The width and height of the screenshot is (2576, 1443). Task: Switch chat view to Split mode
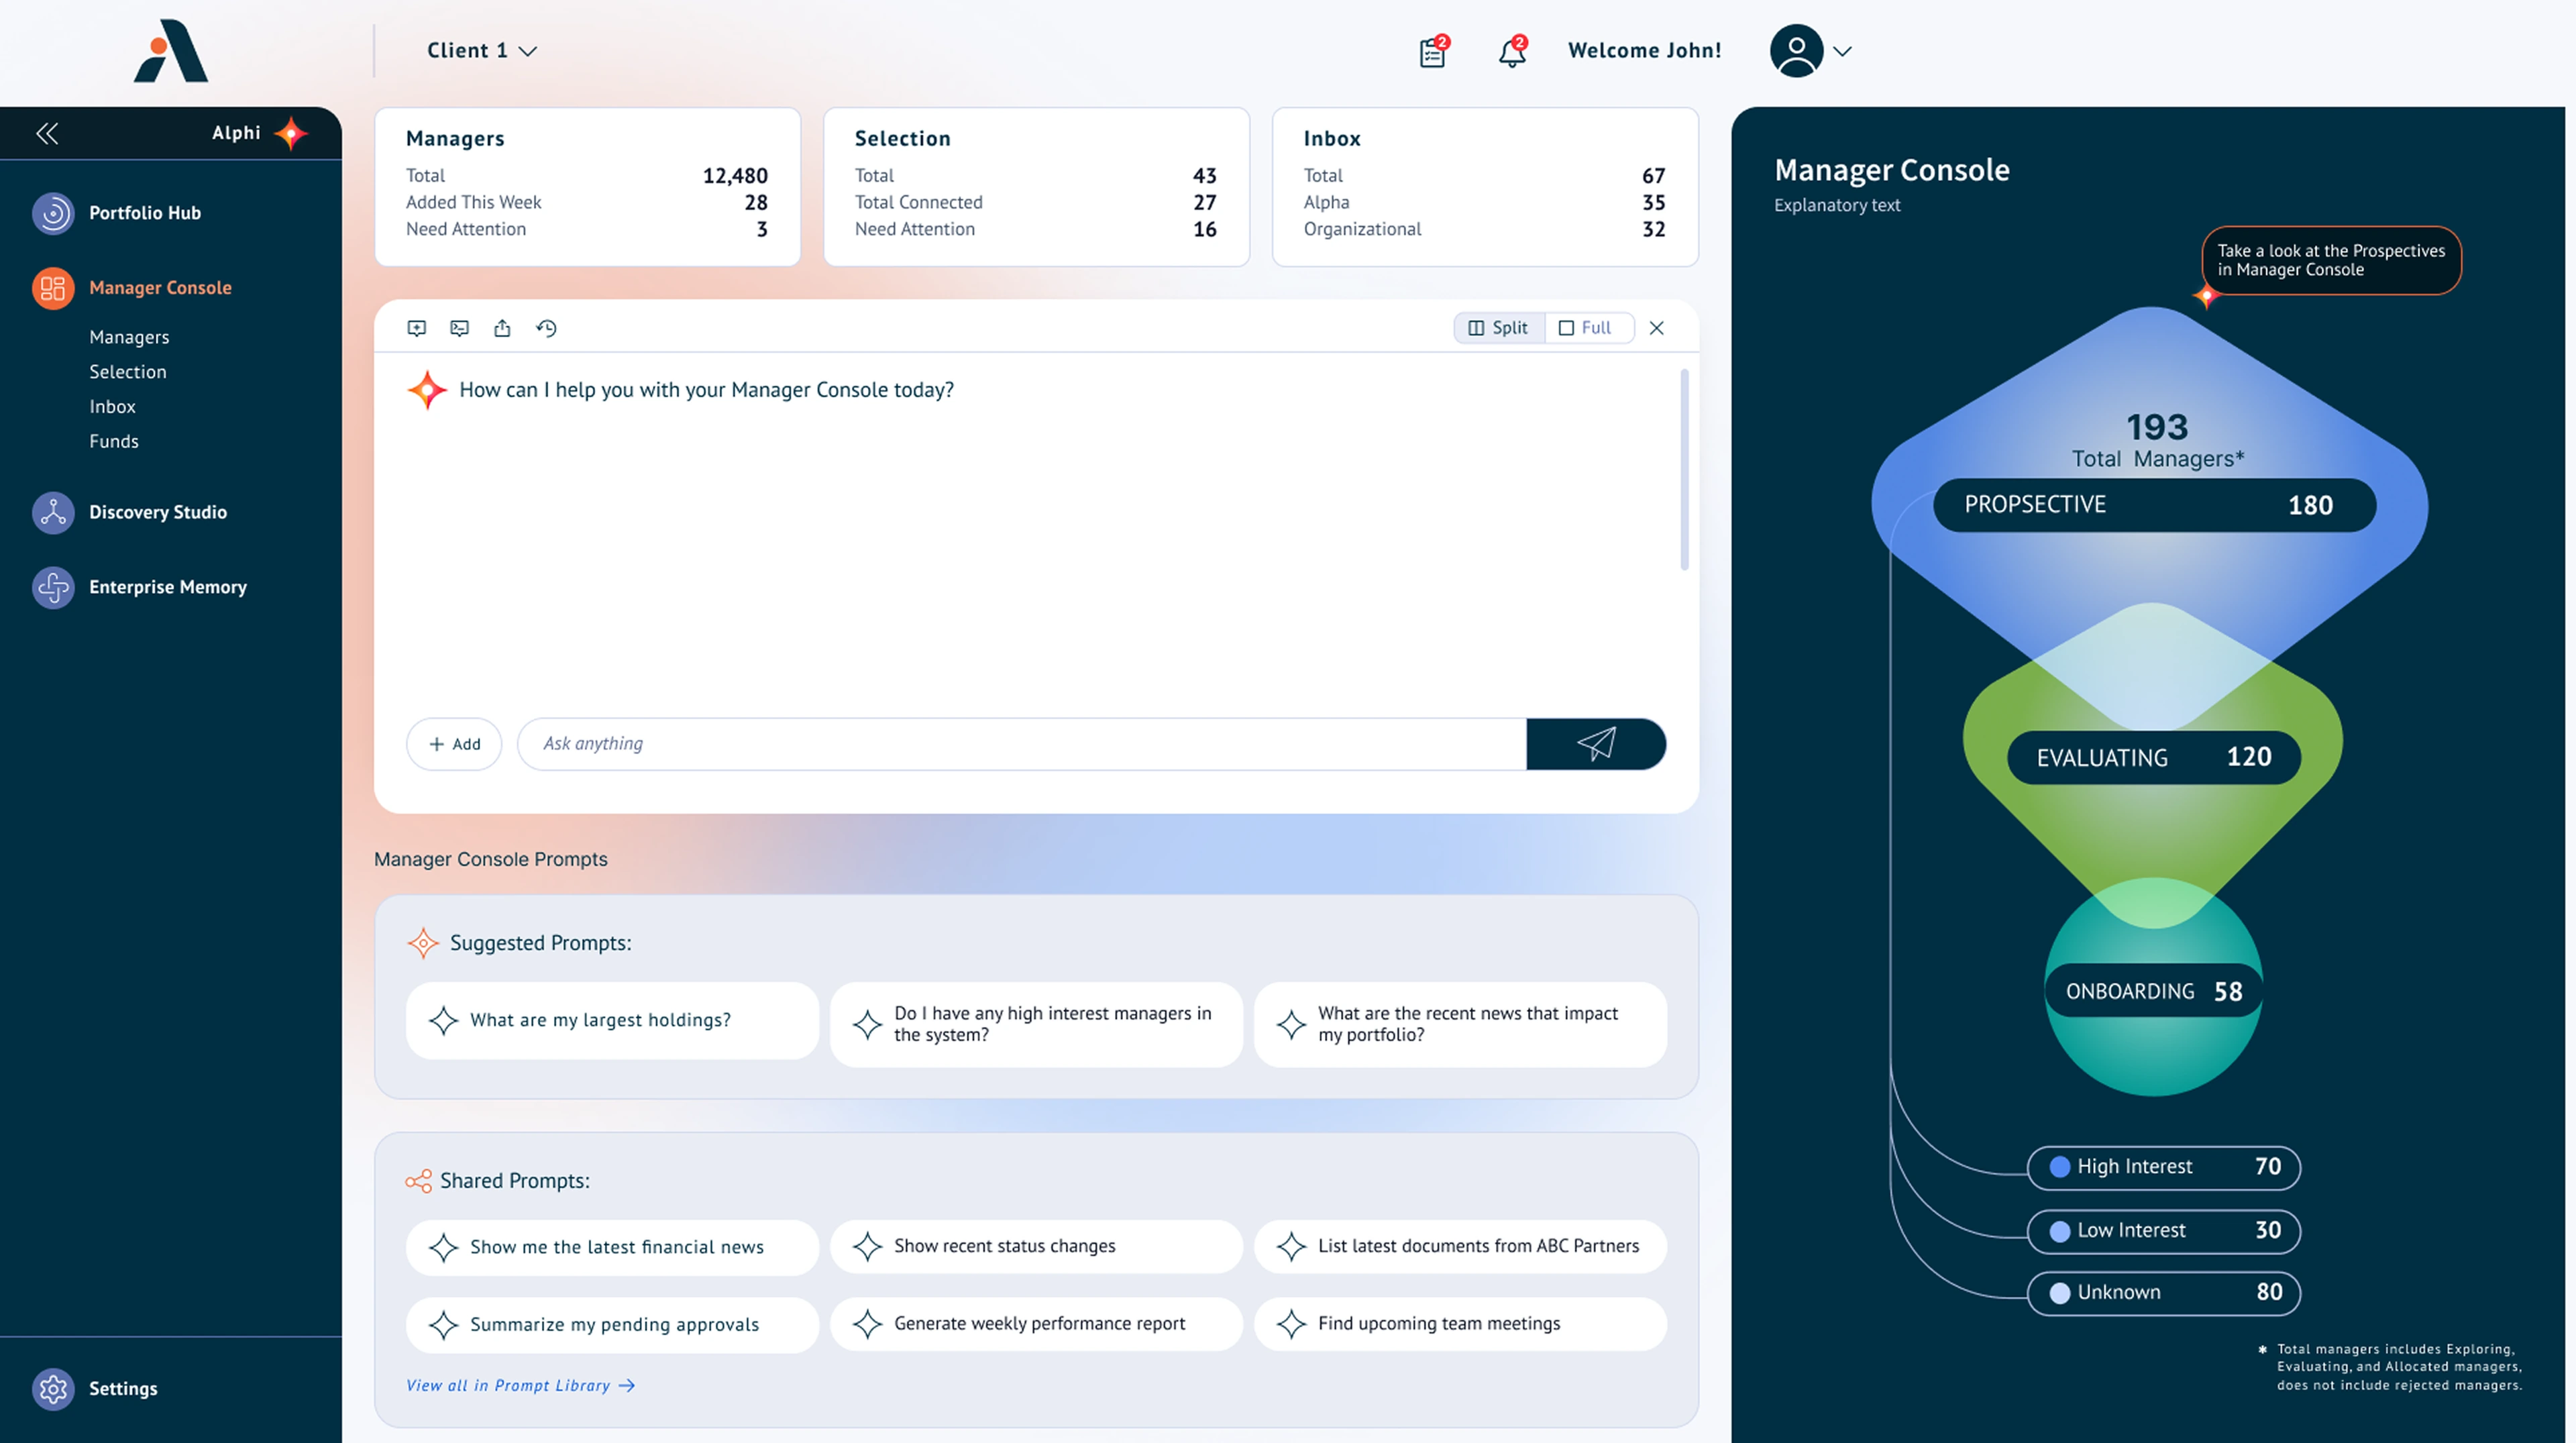point(1499,328)
